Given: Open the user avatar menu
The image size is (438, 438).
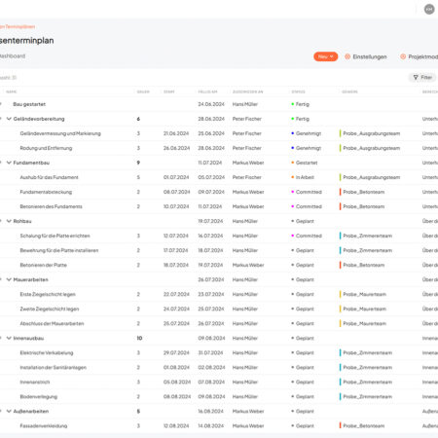Looking at the screenshot, I should (429, 9).
